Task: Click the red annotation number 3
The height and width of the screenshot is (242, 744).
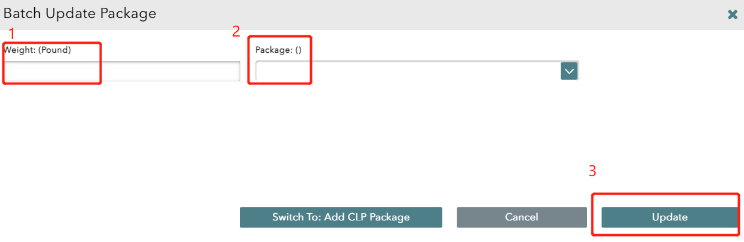Action: coord(592,171)
